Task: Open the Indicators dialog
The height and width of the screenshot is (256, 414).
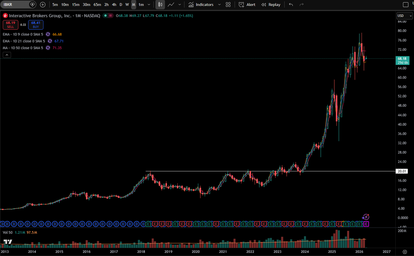Action: [201, 4]
